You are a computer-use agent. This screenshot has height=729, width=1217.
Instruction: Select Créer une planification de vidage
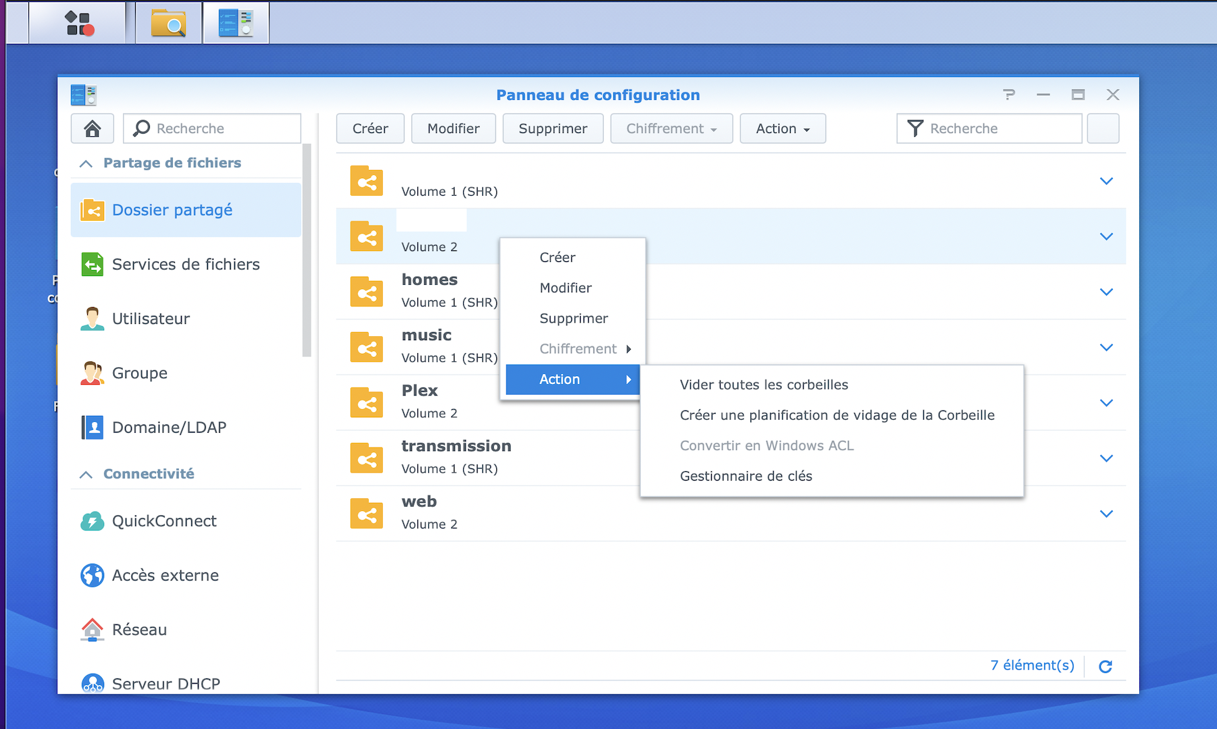point(832,415)
